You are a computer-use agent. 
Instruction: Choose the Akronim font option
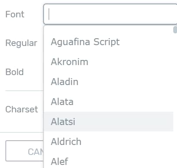click(108, 62)
